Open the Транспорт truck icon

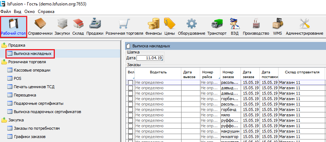[x=217, y=23]
